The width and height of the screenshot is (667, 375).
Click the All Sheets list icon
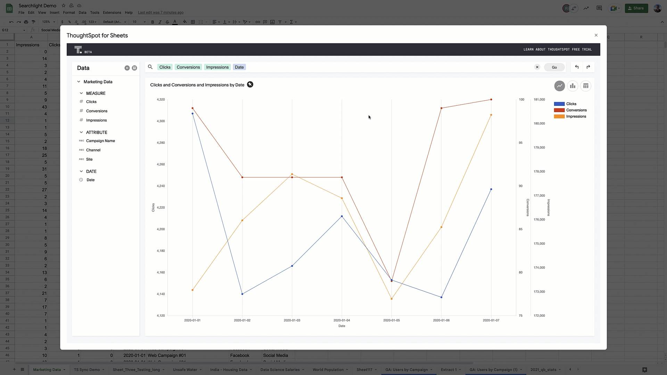click(22, 369)
